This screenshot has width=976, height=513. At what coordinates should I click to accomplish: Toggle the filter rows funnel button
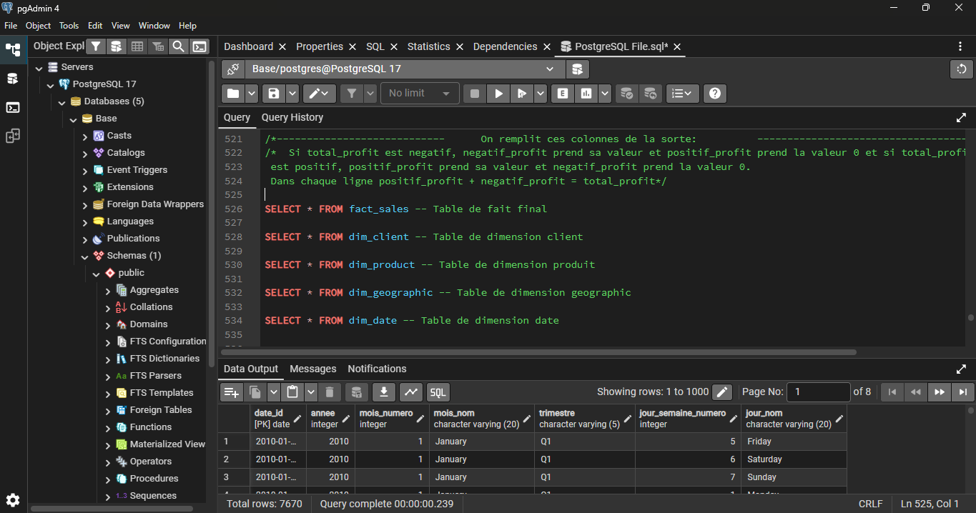(x=351, y=94)
